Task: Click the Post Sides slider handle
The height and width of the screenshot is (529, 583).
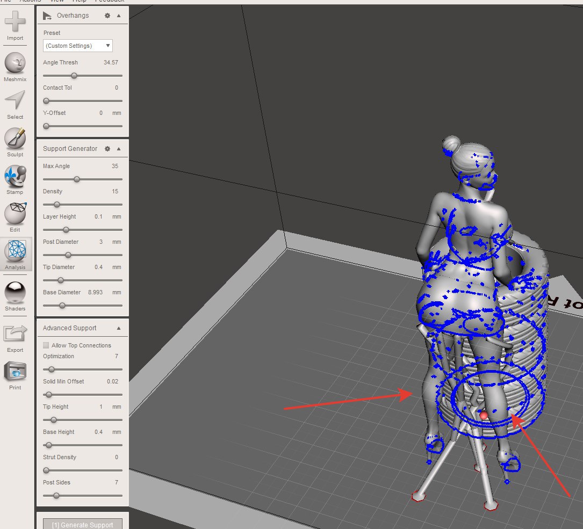Action: tap(56, 496)
